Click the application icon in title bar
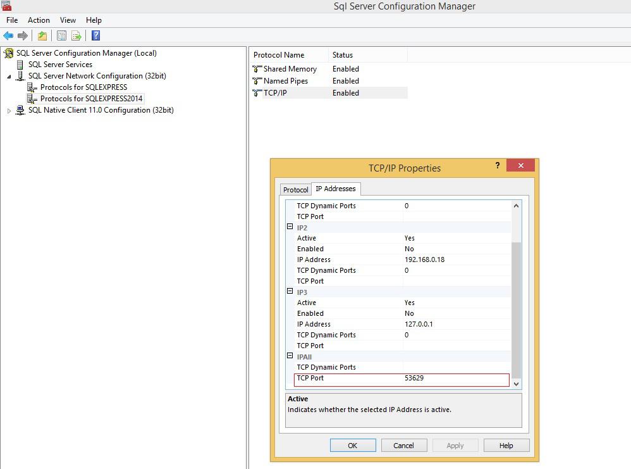Image resolution: width=631 pixels, height=469 pixels. [x=6, y=6]
